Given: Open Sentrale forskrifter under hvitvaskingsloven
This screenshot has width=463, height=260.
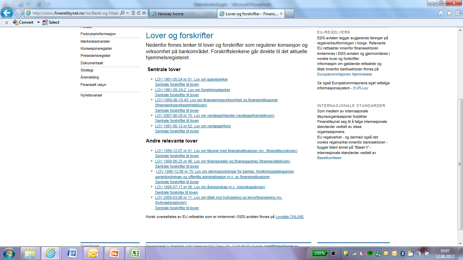Looking at the screenshot, I should coord(177,208).
